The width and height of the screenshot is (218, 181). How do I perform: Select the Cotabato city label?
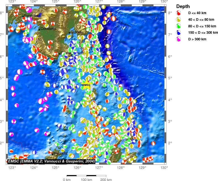48,29
